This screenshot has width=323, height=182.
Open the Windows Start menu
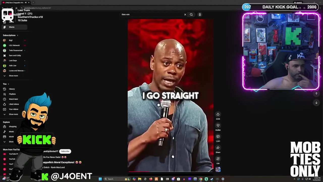click(x=100, y=179)
